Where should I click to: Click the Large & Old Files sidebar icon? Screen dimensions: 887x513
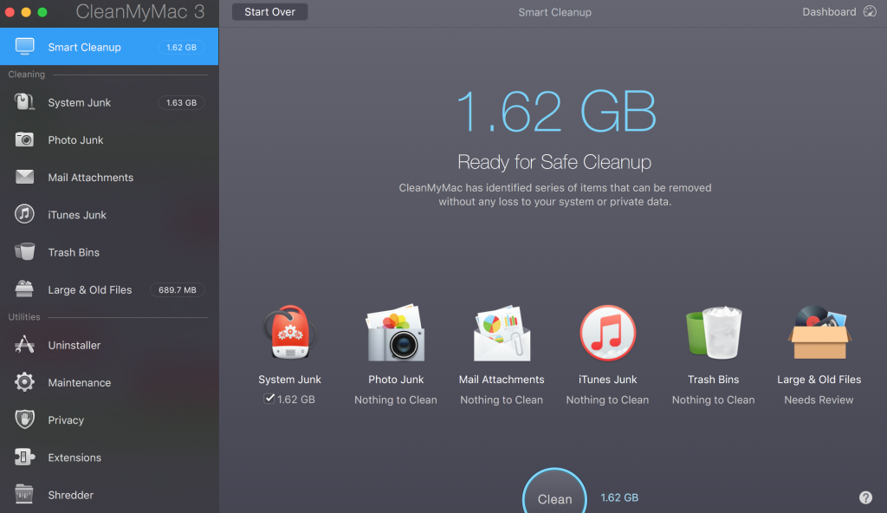[x=24, y=289]
